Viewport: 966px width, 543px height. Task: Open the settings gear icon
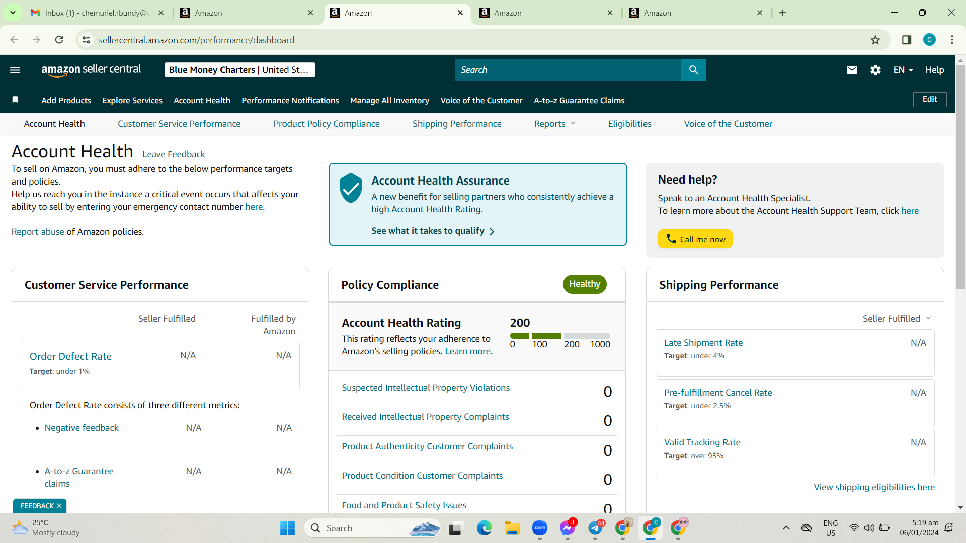click(875, 70)
